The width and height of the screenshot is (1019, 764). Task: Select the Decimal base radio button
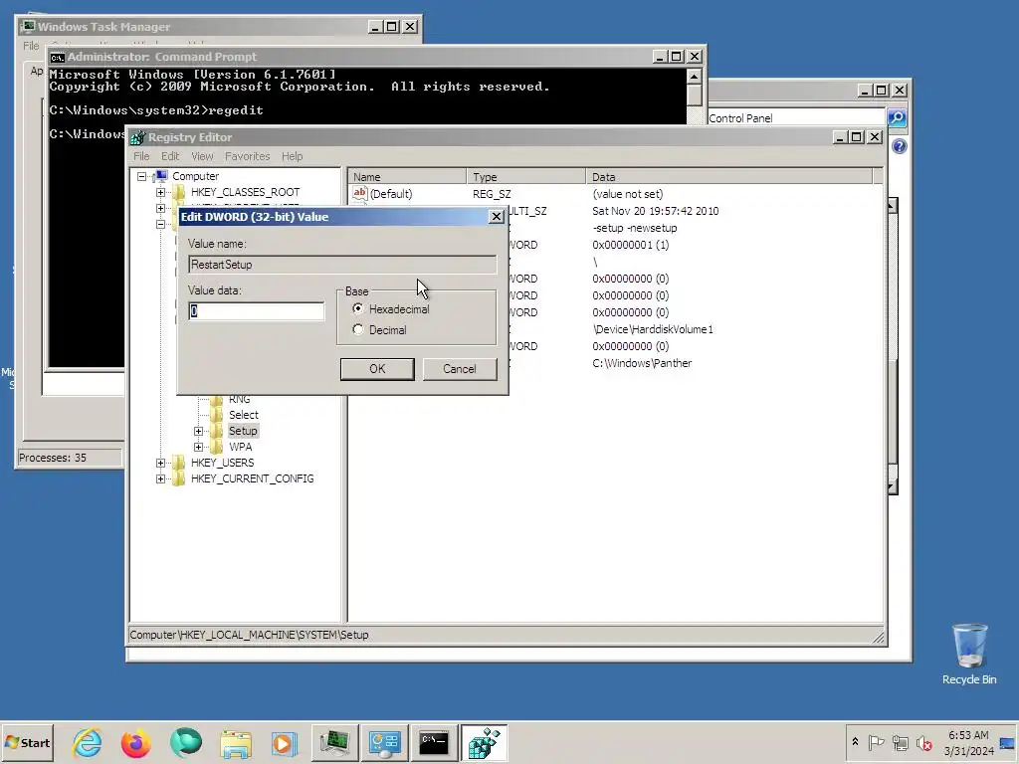tap(358, 329)
